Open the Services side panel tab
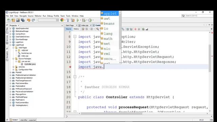Viewport: 217px width, 122px height. pos(7,40)
